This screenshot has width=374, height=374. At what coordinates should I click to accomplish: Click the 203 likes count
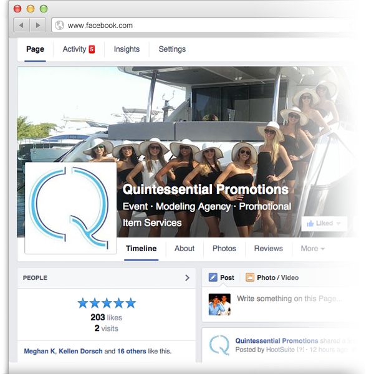[106, 317]
